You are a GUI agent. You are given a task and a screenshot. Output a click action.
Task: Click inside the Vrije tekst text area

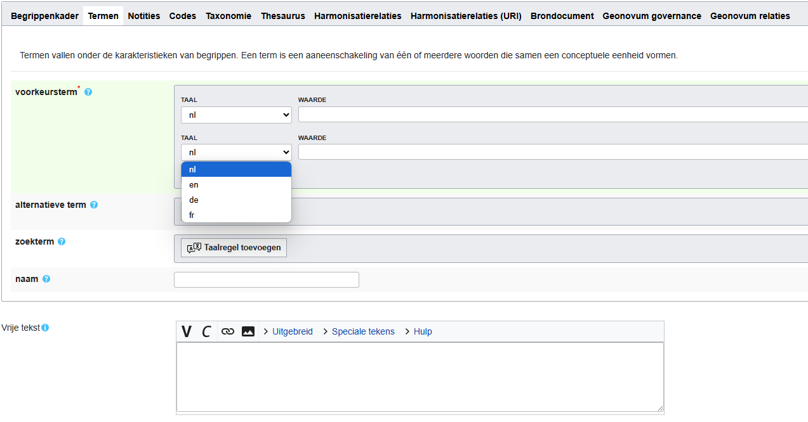(420, 377)
